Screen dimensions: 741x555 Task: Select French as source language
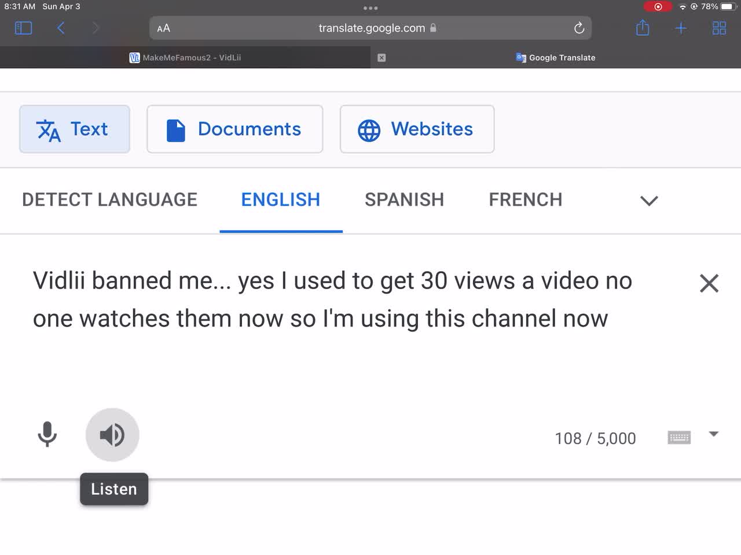point(526,199)
